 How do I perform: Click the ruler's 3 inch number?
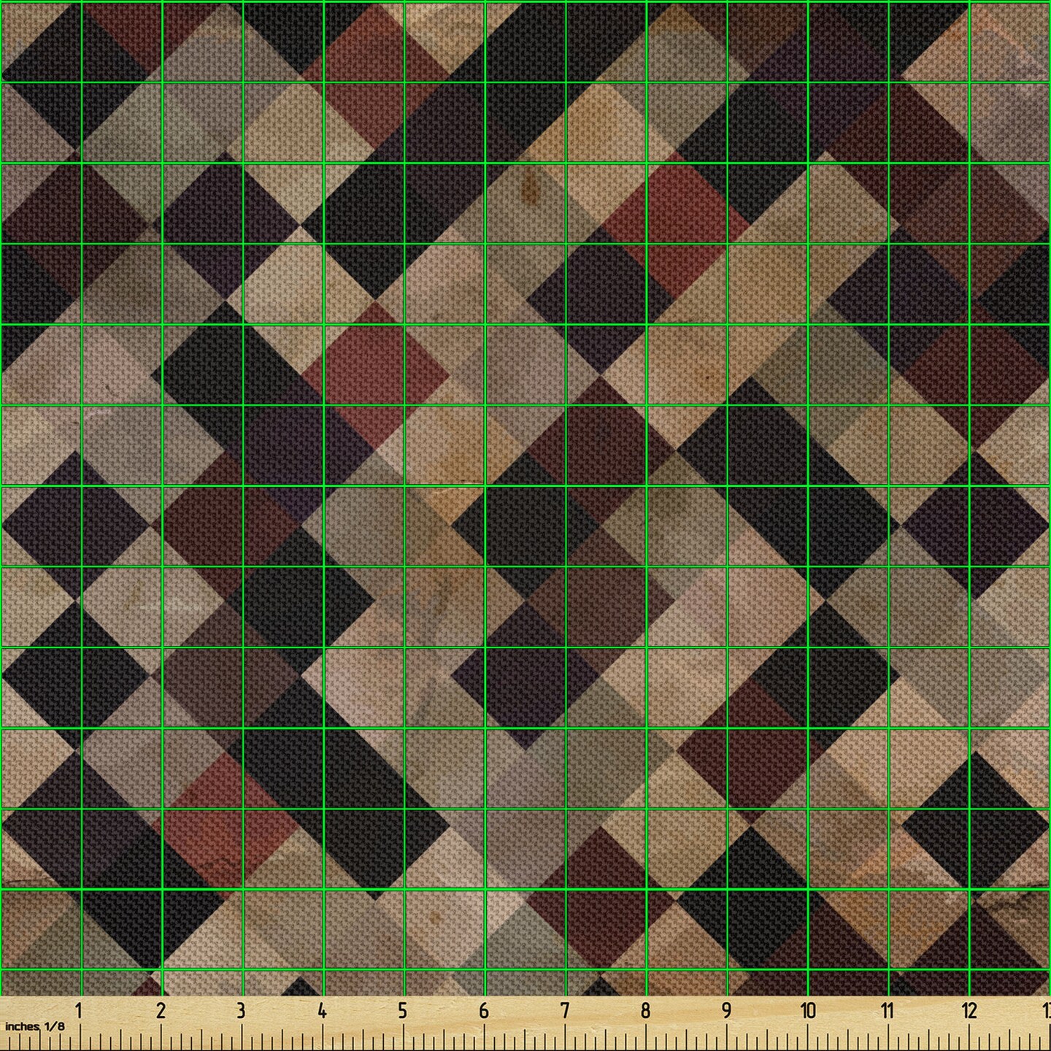(x=241, y=1011)
